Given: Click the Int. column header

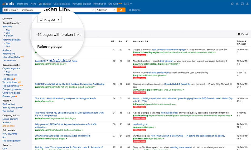Looking at the screenshot, I should 121,41.
